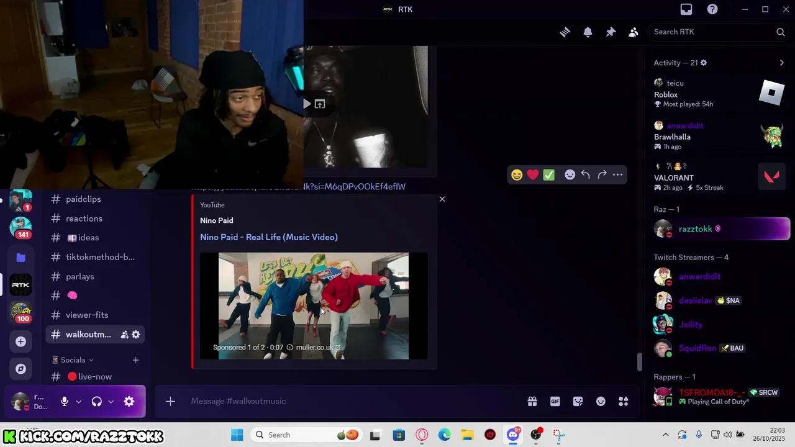Image resolution: width=795 pixels, height=447 pixels.
Task: Open the Help question mark icon
Action: coord(712,9)
